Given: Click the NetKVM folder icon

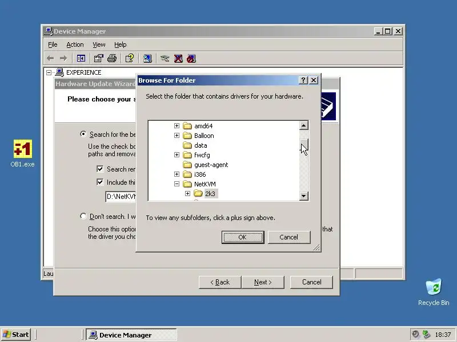Looking at the screenshot, I should [187, 184].
